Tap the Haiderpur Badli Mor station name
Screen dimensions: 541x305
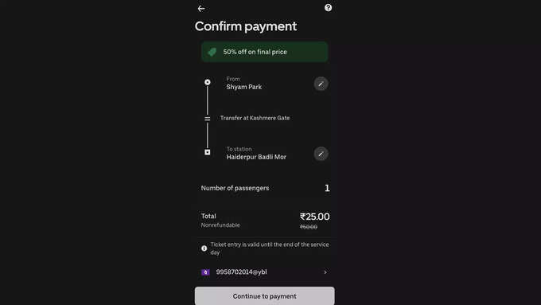[x=256, y=157]
